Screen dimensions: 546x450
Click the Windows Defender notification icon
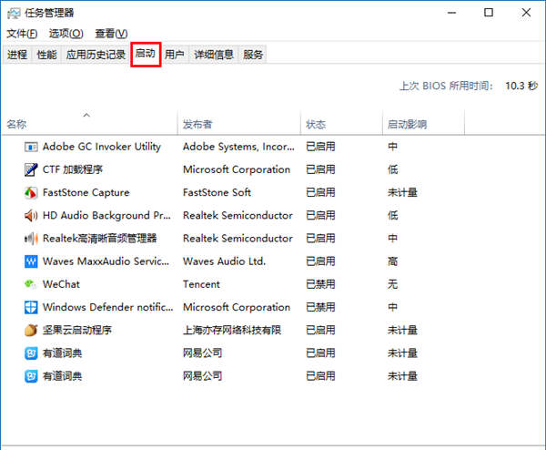click(x=31, y=307)
